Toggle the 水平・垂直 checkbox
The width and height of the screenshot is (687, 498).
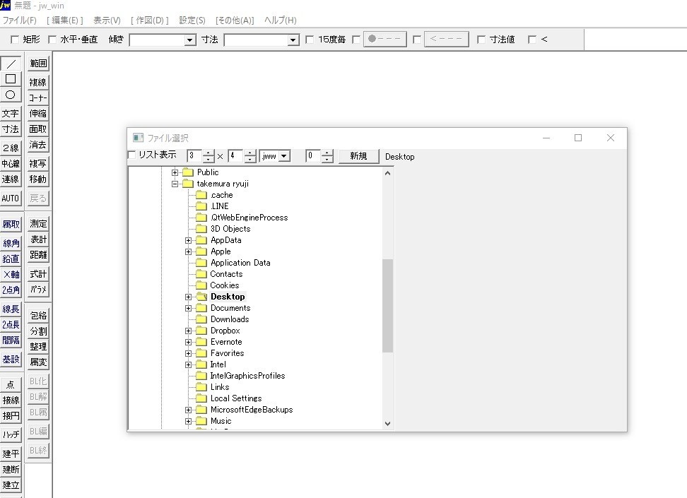coord(52,40)
